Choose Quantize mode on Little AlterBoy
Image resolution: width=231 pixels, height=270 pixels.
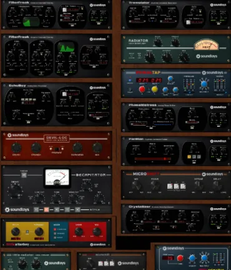click(55, 233)
